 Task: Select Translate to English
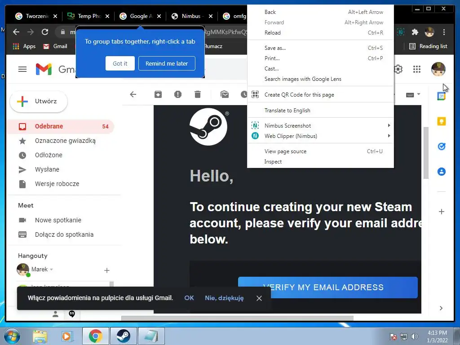pyautogui.click(x=320, y=111)
